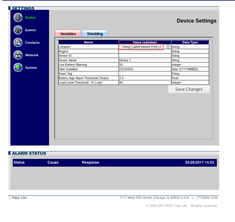This screenshot has width=235, height=222.
Task: Edit the empty Region value field
Action: point(145,51)
